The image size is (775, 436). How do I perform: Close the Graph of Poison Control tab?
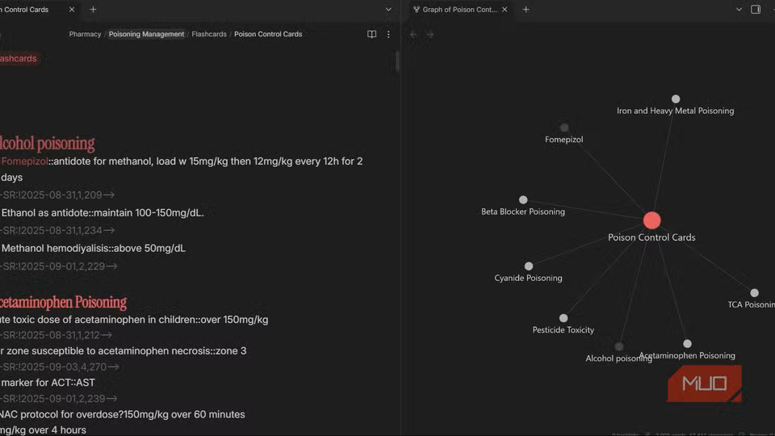pos(505,10)
